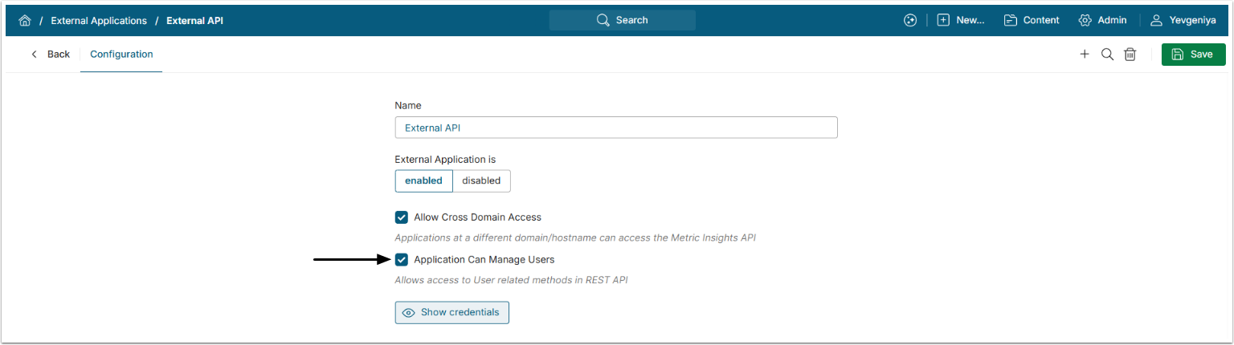Toggle Application Can Manage Users checkbox
1234x345 pixels.
click(402, 260)
